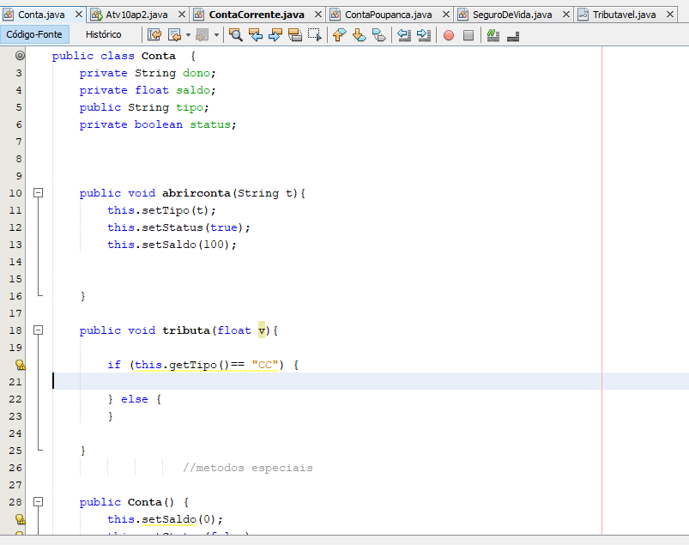Collapse the abrirconta method fold
689x545 pixels.
click(x=38, y=193)
